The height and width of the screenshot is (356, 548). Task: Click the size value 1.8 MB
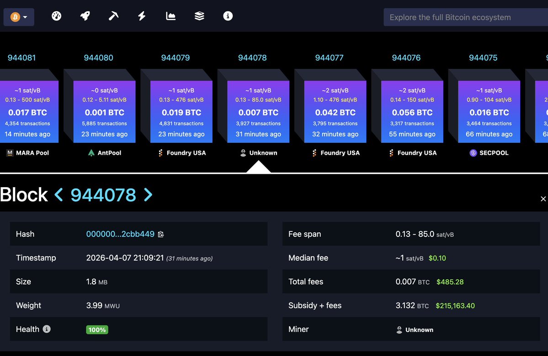pos(97,282)
